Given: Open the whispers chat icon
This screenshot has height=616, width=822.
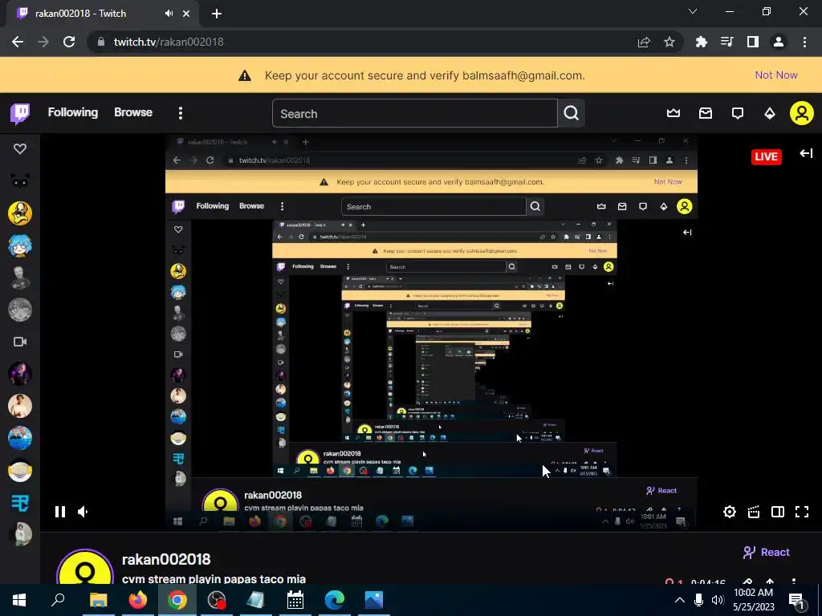Looking at the screenshot, I should [738, 113].
